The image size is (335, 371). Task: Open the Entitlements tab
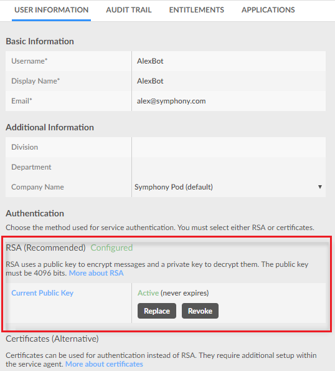pyautogui.click(x=197, y=10)
